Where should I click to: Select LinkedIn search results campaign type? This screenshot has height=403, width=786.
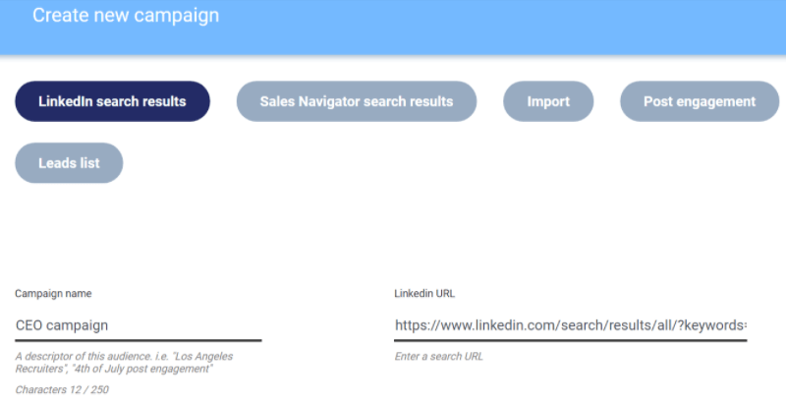pyautogui.click(x=112, y=101)
